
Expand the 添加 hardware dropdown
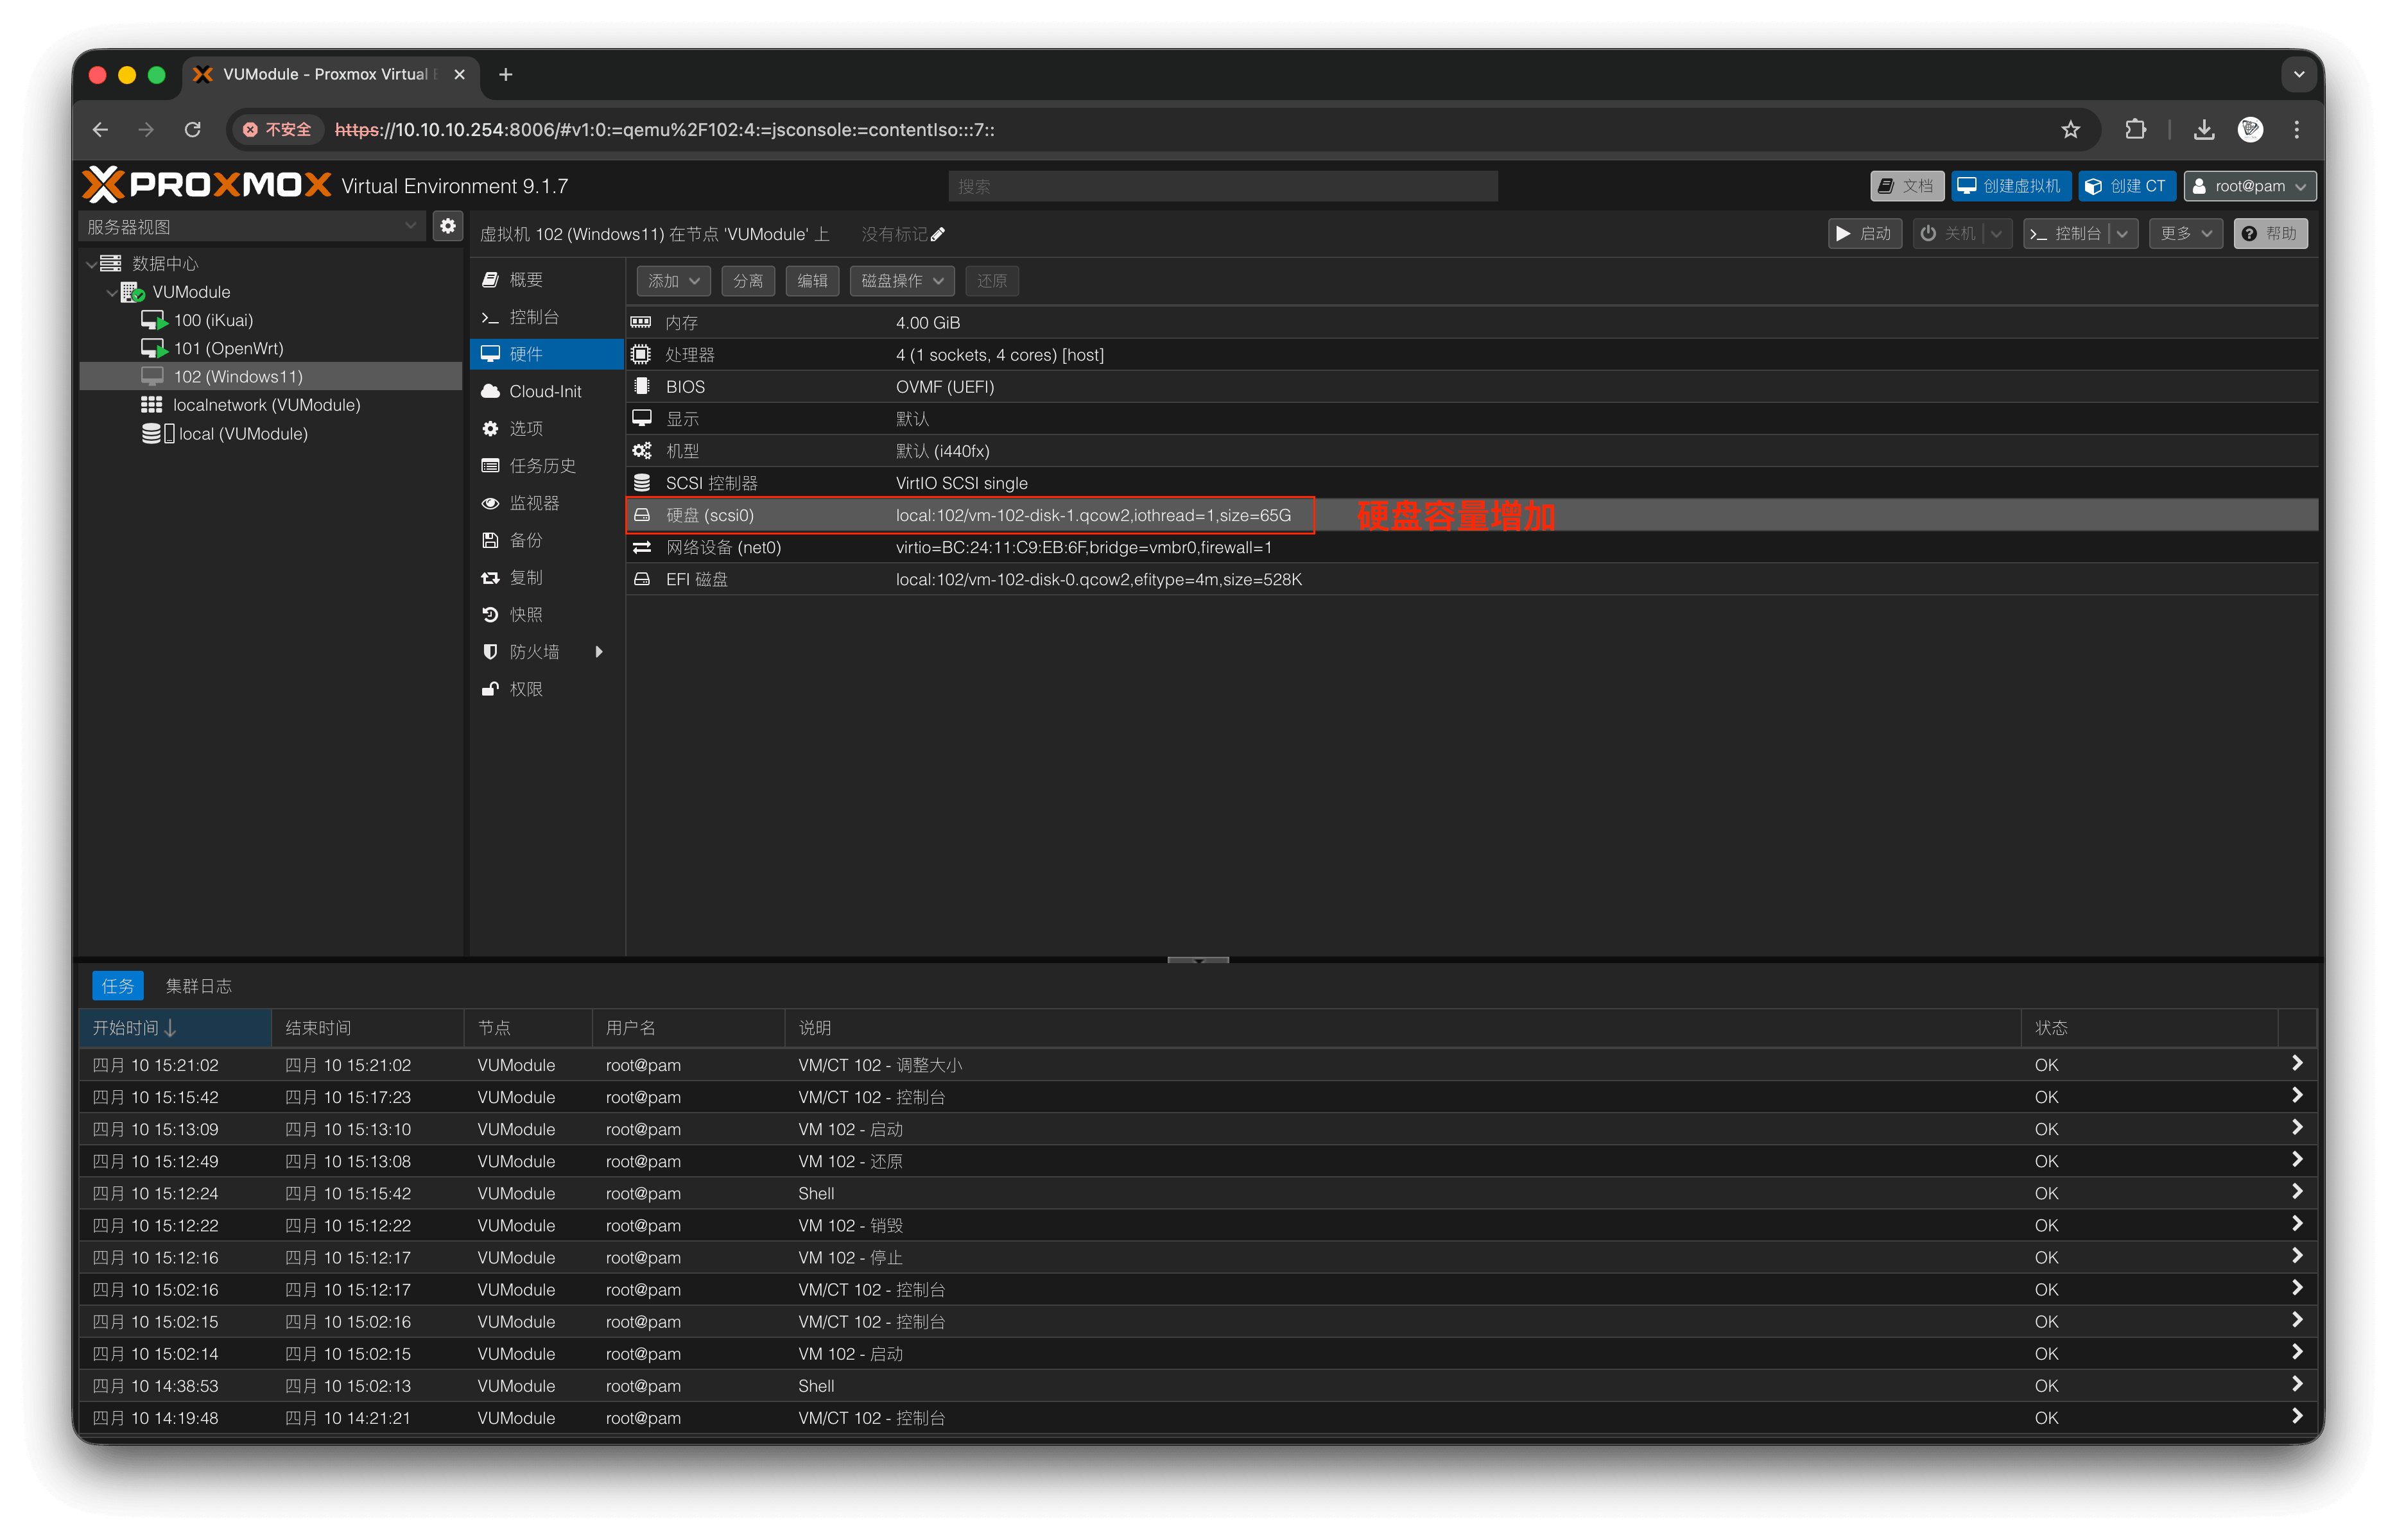(x=673, y=281)
